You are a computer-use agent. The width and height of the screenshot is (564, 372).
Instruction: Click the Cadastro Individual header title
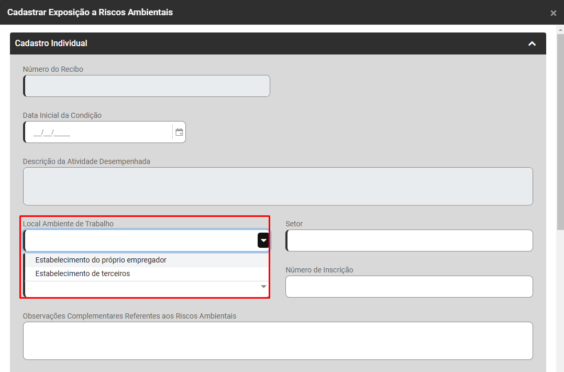pyautogui.click(x=51, y=43)
